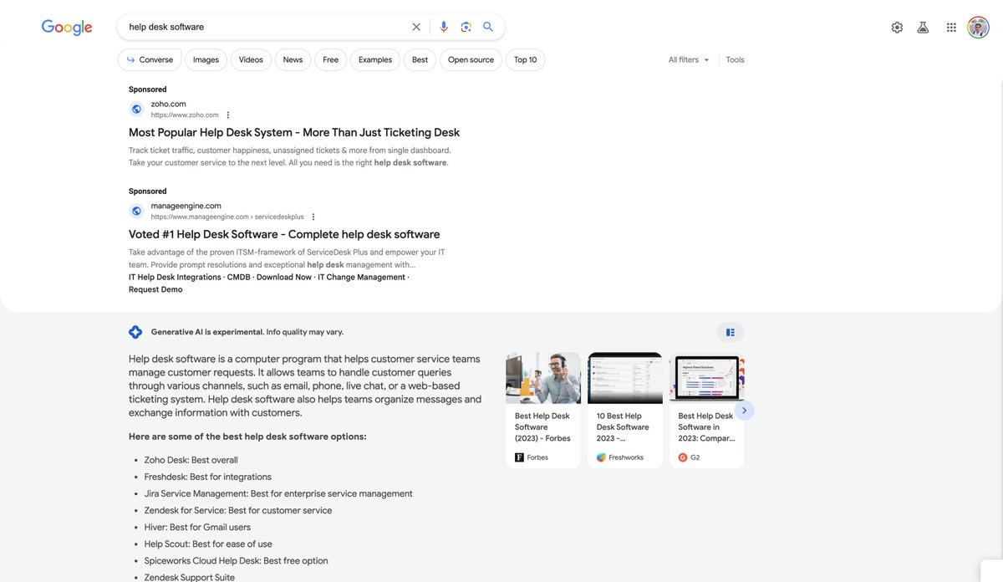Open three-dot menu beside zoho.com URL

(x=228, y=115)
